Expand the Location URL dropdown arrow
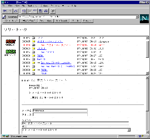Screen dimensions: 150x139 coord(137,17)
